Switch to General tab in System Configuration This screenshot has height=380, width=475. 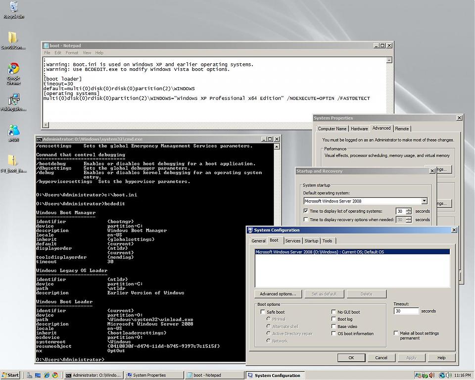click(258, 241)
